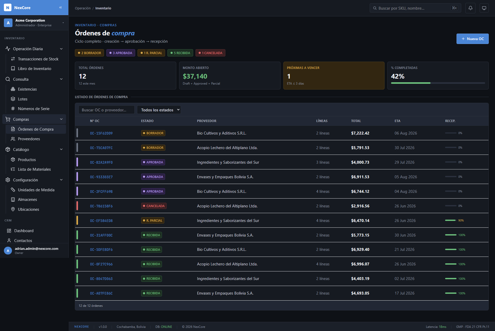Click the Operación Diaria activity icon
The width and height of the screenshot is (495, 331).
tap(8, 49)
